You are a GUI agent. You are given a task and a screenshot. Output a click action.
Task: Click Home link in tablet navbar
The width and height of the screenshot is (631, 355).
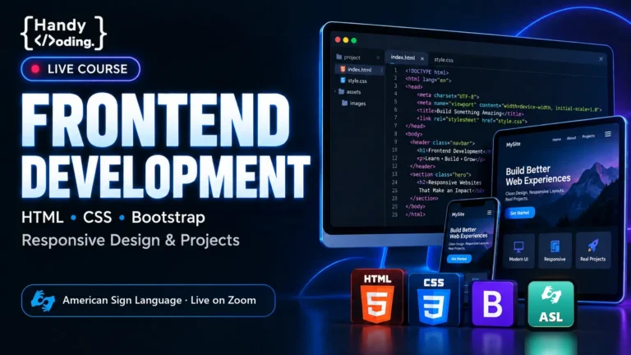(x=556, y=139)
